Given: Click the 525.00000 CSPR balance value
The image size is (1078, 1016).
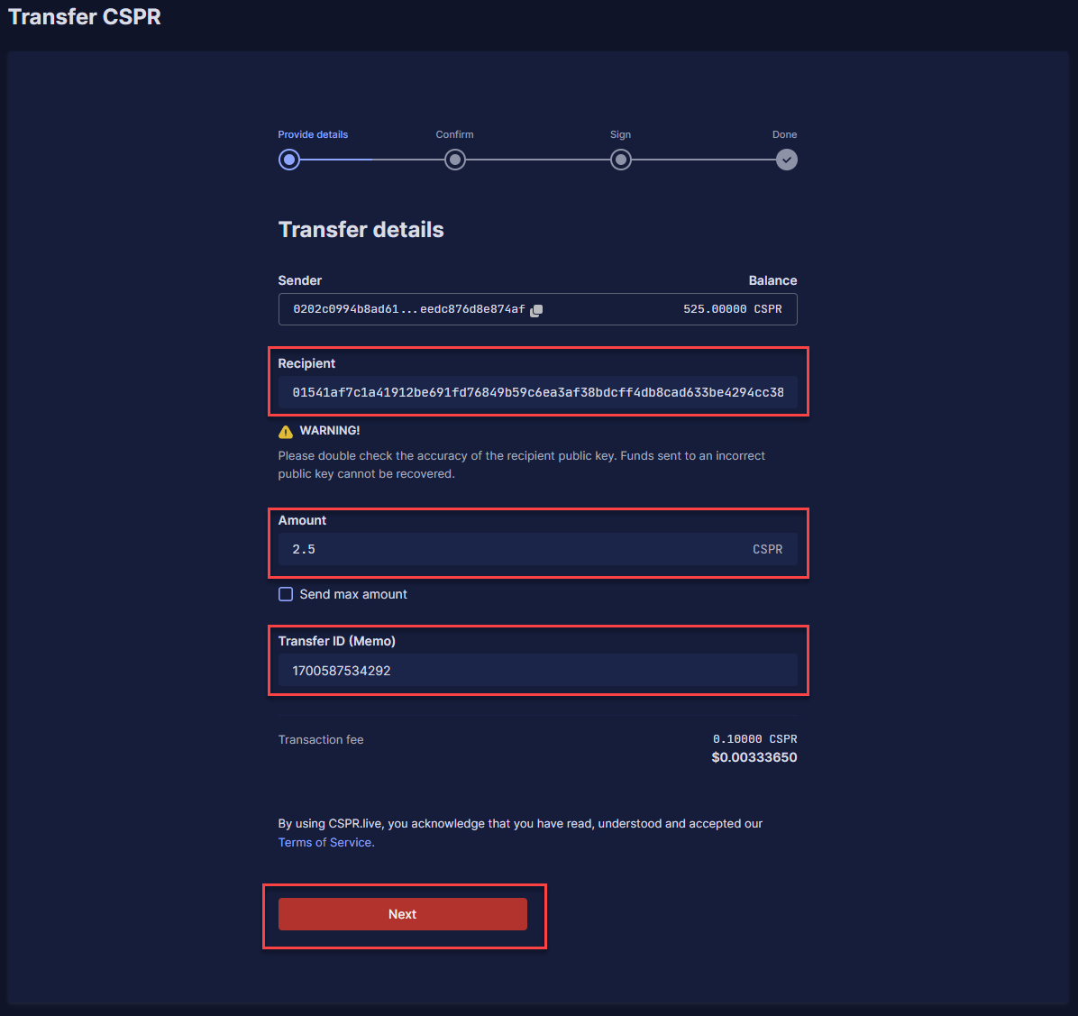Looking at the screenshot, I should pos(732,309).
